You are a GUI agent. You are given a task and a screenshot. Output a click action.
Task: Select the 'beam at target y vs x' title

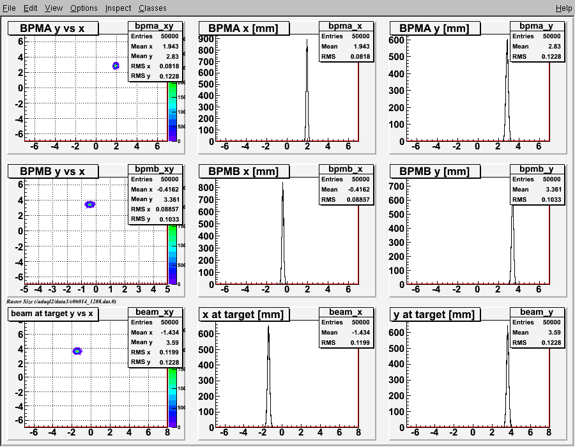click(x=53, y=314)
